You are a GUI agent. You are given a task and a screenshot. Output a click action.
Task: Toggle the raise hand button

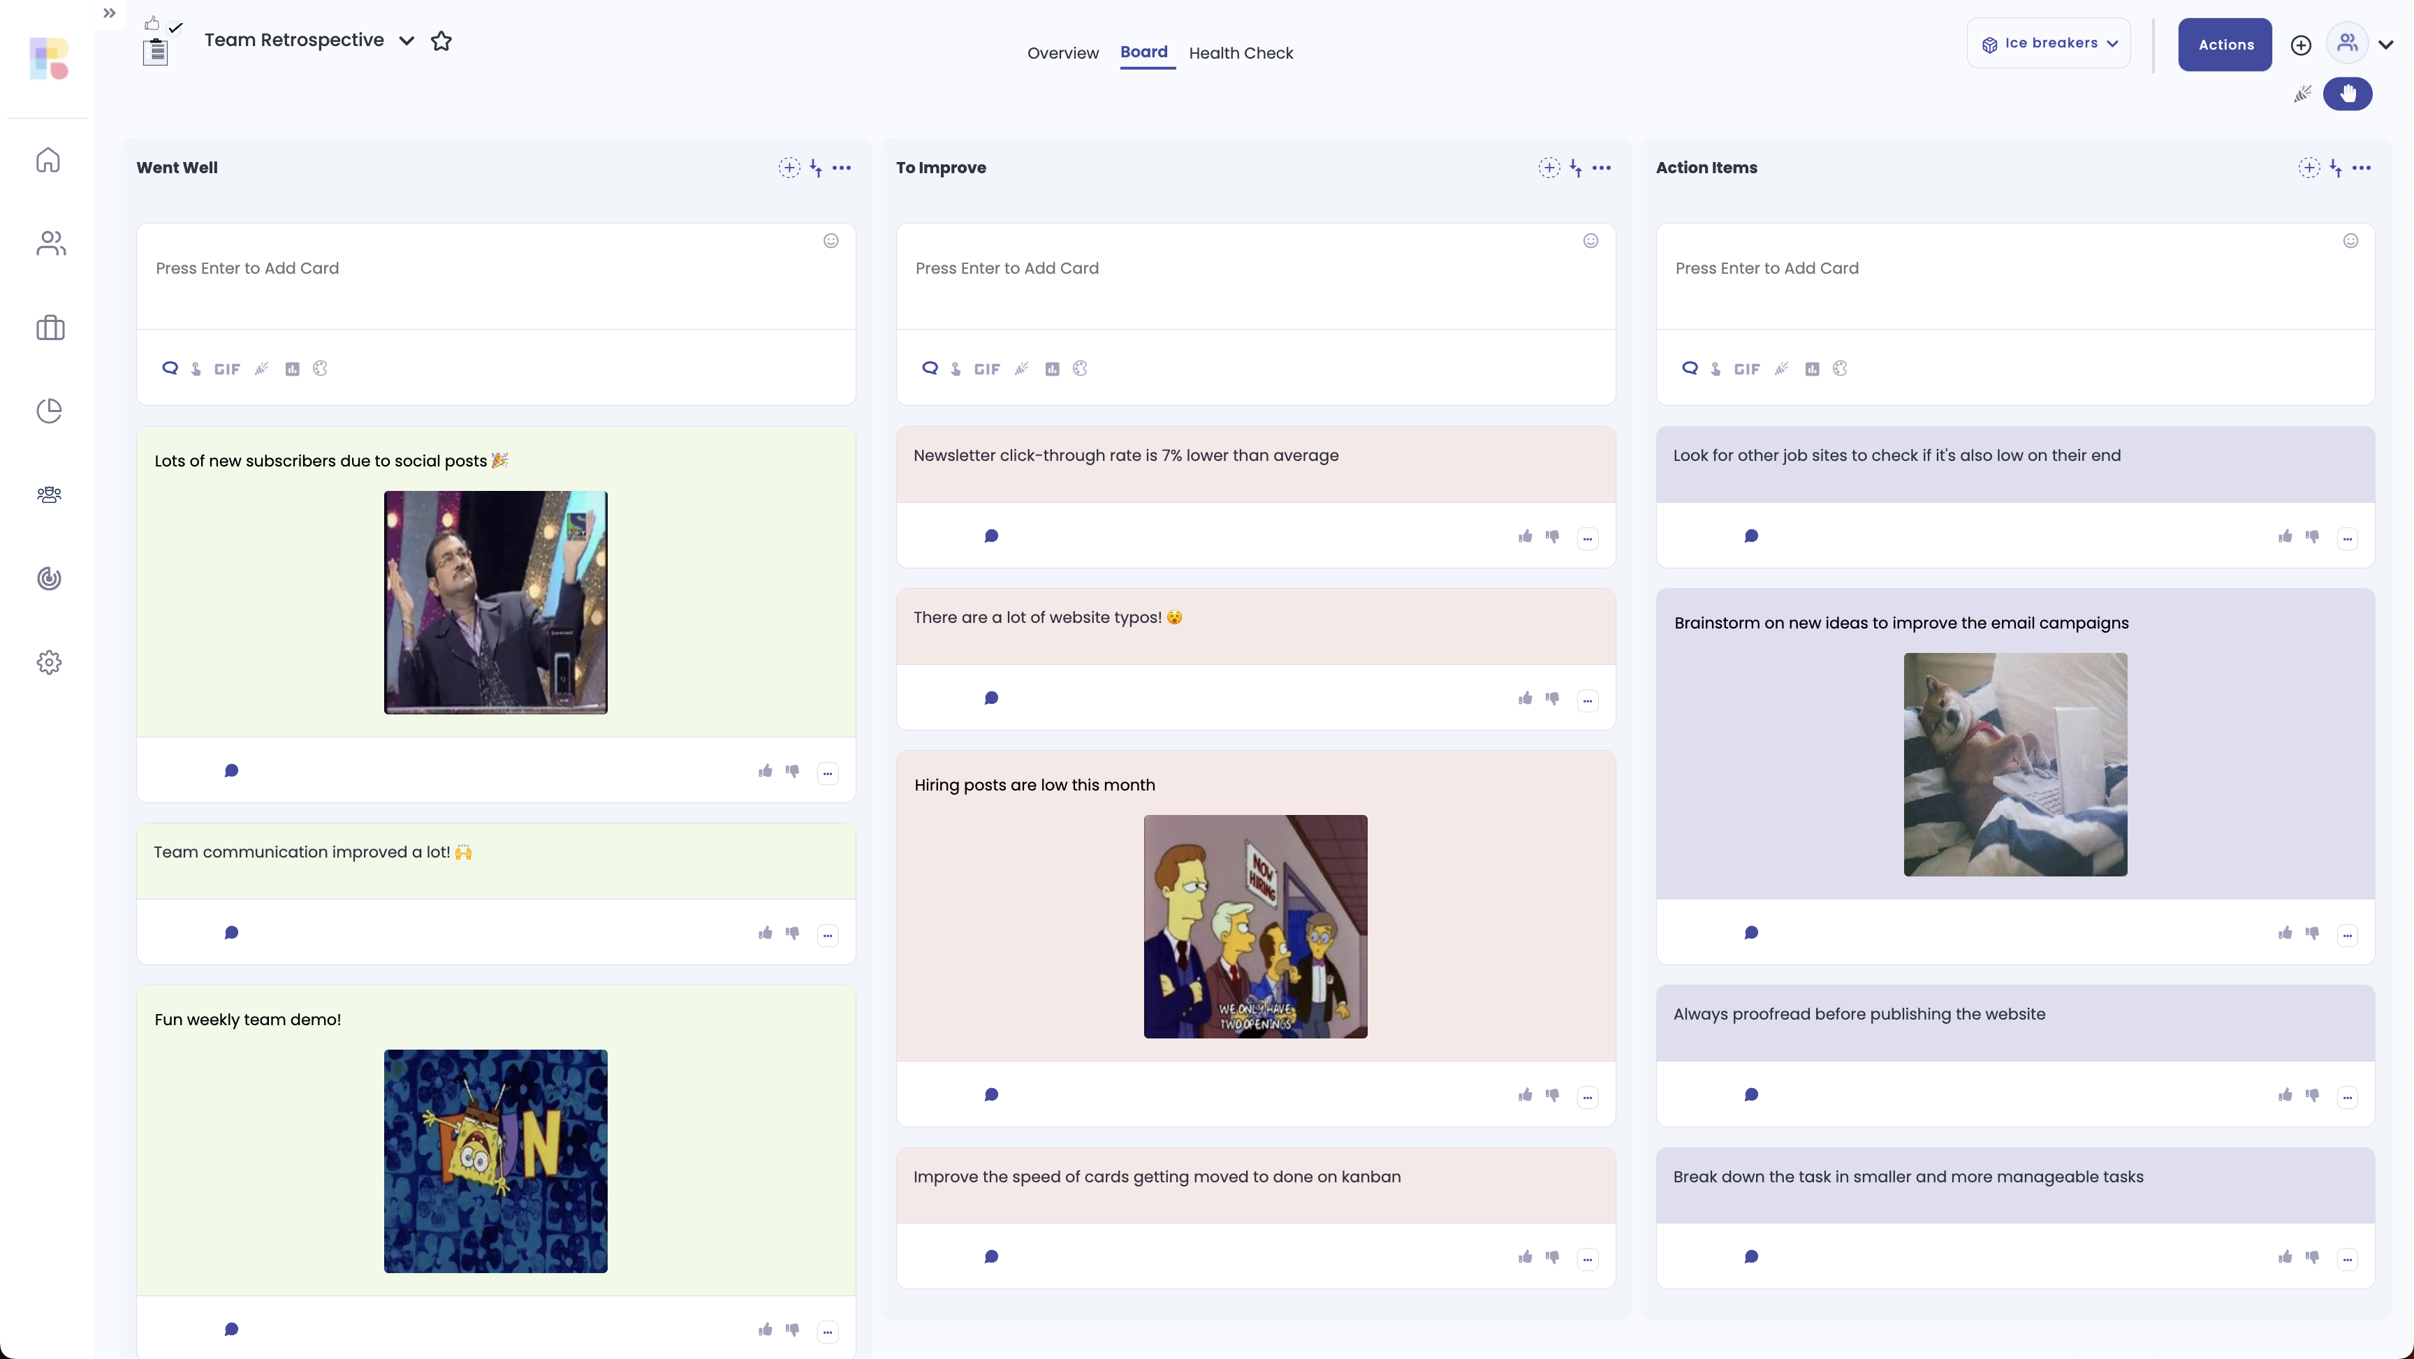pos(2348,94)
